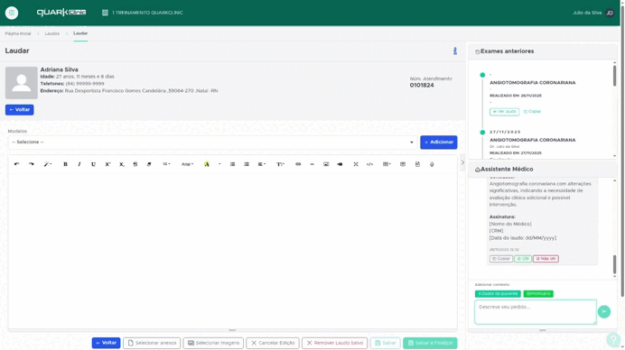Viewport: 625px width, 350px height.
Task: Mark assistant response as Útil
Action: 523,259
